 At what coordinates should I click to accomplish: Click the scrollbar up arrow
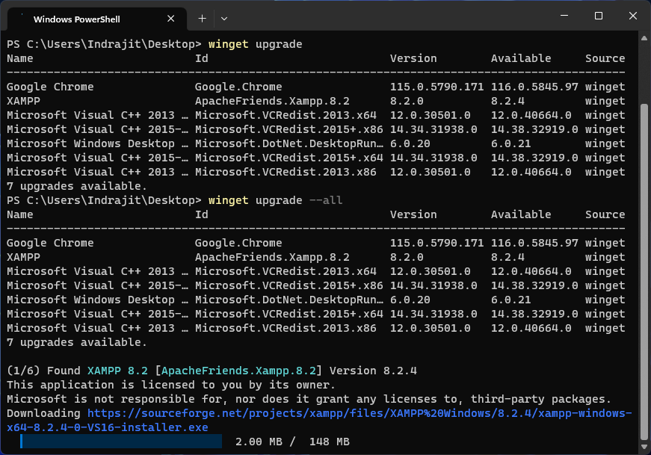[x=644, y=40]
